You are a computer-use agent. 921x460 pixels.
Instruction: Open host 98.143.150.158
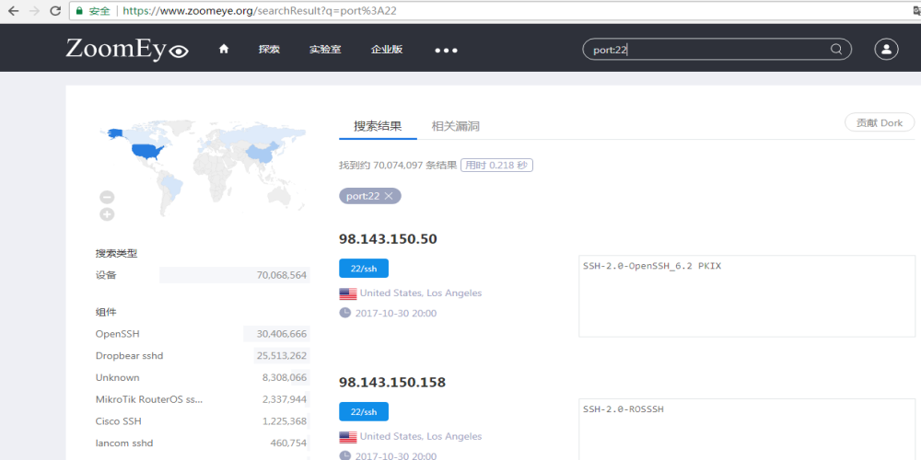pyautogui.click(x=392, y=382)
